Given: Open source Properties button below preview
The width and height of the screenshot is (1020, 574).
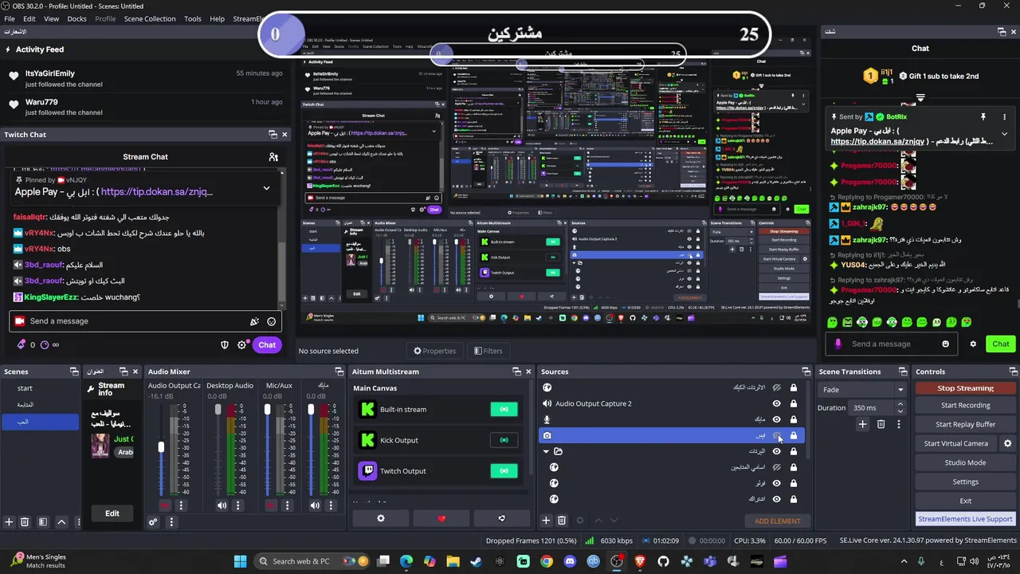Looking at the screenshot, I should (x=435, y=351).
